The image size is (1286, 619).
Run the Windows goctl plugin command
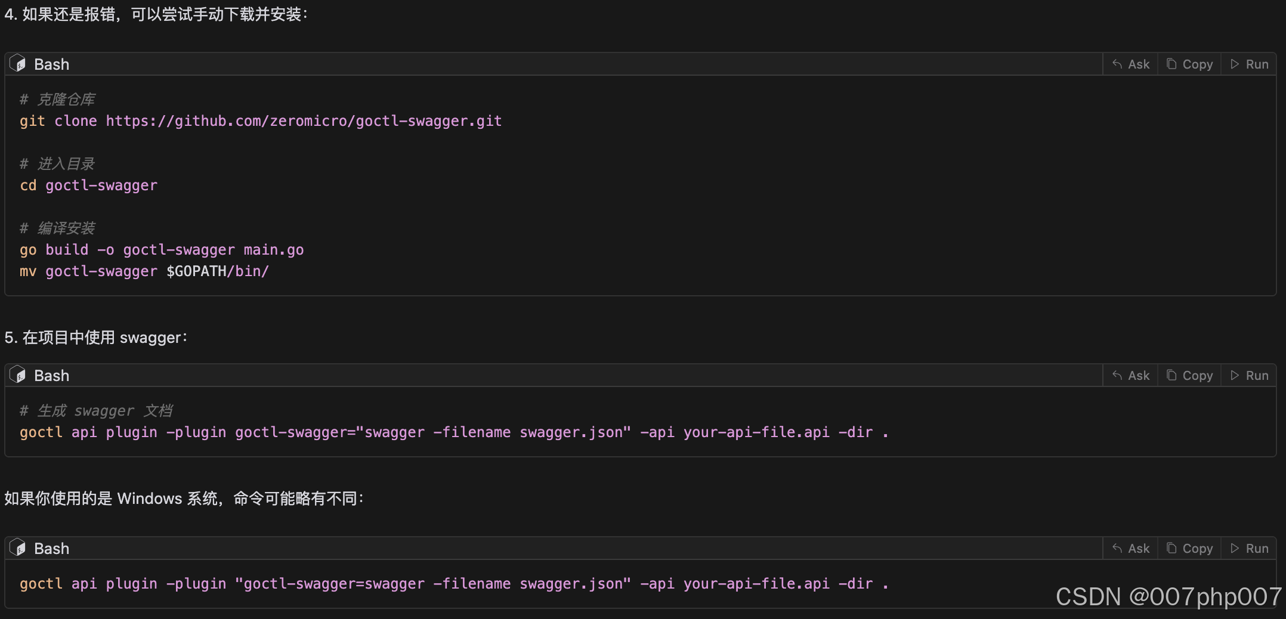coord(1250,548)
